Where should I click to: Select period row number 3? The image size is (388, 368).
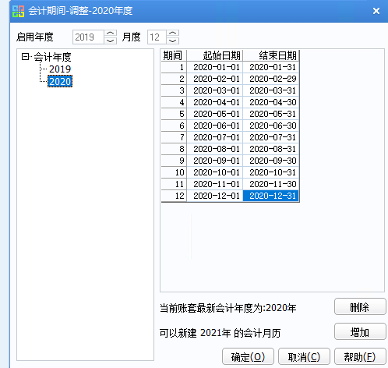click(174, 90)
